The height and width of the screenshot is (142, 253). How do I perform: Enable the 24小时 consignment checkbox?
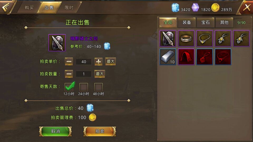pos(84,87)
